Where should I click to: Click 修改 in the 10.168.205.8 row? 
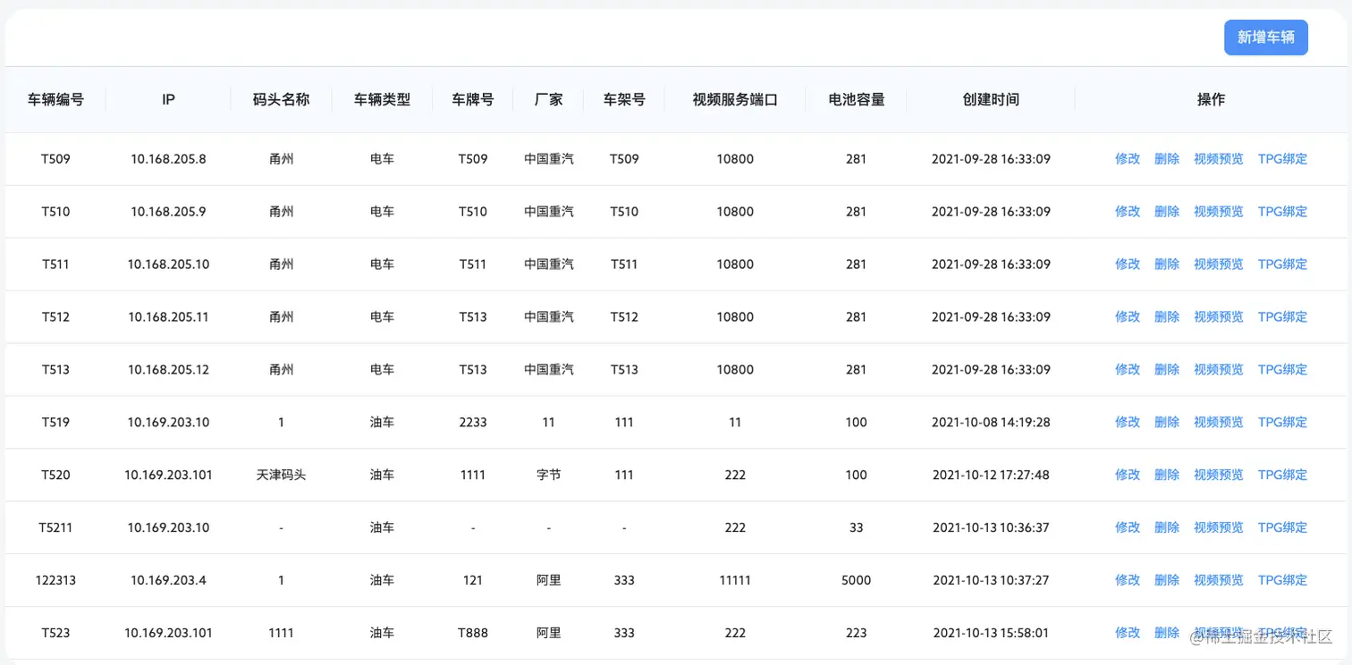click(1128, 159)
